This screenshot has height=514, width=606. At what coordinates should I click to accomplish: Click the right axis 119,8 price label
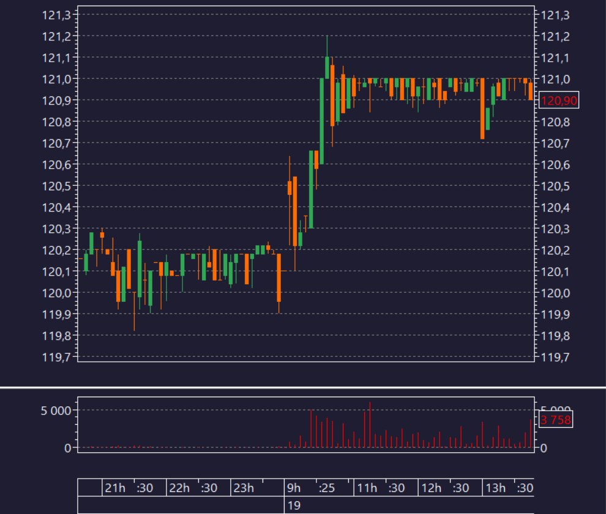pyautogui.click(x=555, y=336)
